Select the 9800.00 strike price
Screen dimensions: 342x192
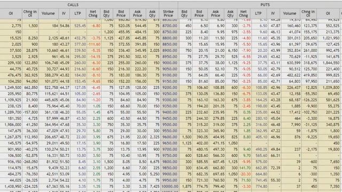click(x=169, y=162)
